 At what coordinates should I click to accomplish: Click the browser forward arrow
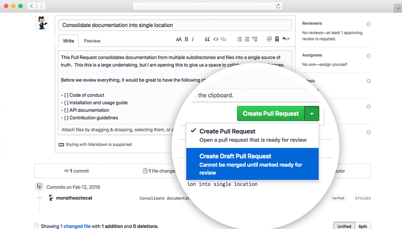click(41, 6)
